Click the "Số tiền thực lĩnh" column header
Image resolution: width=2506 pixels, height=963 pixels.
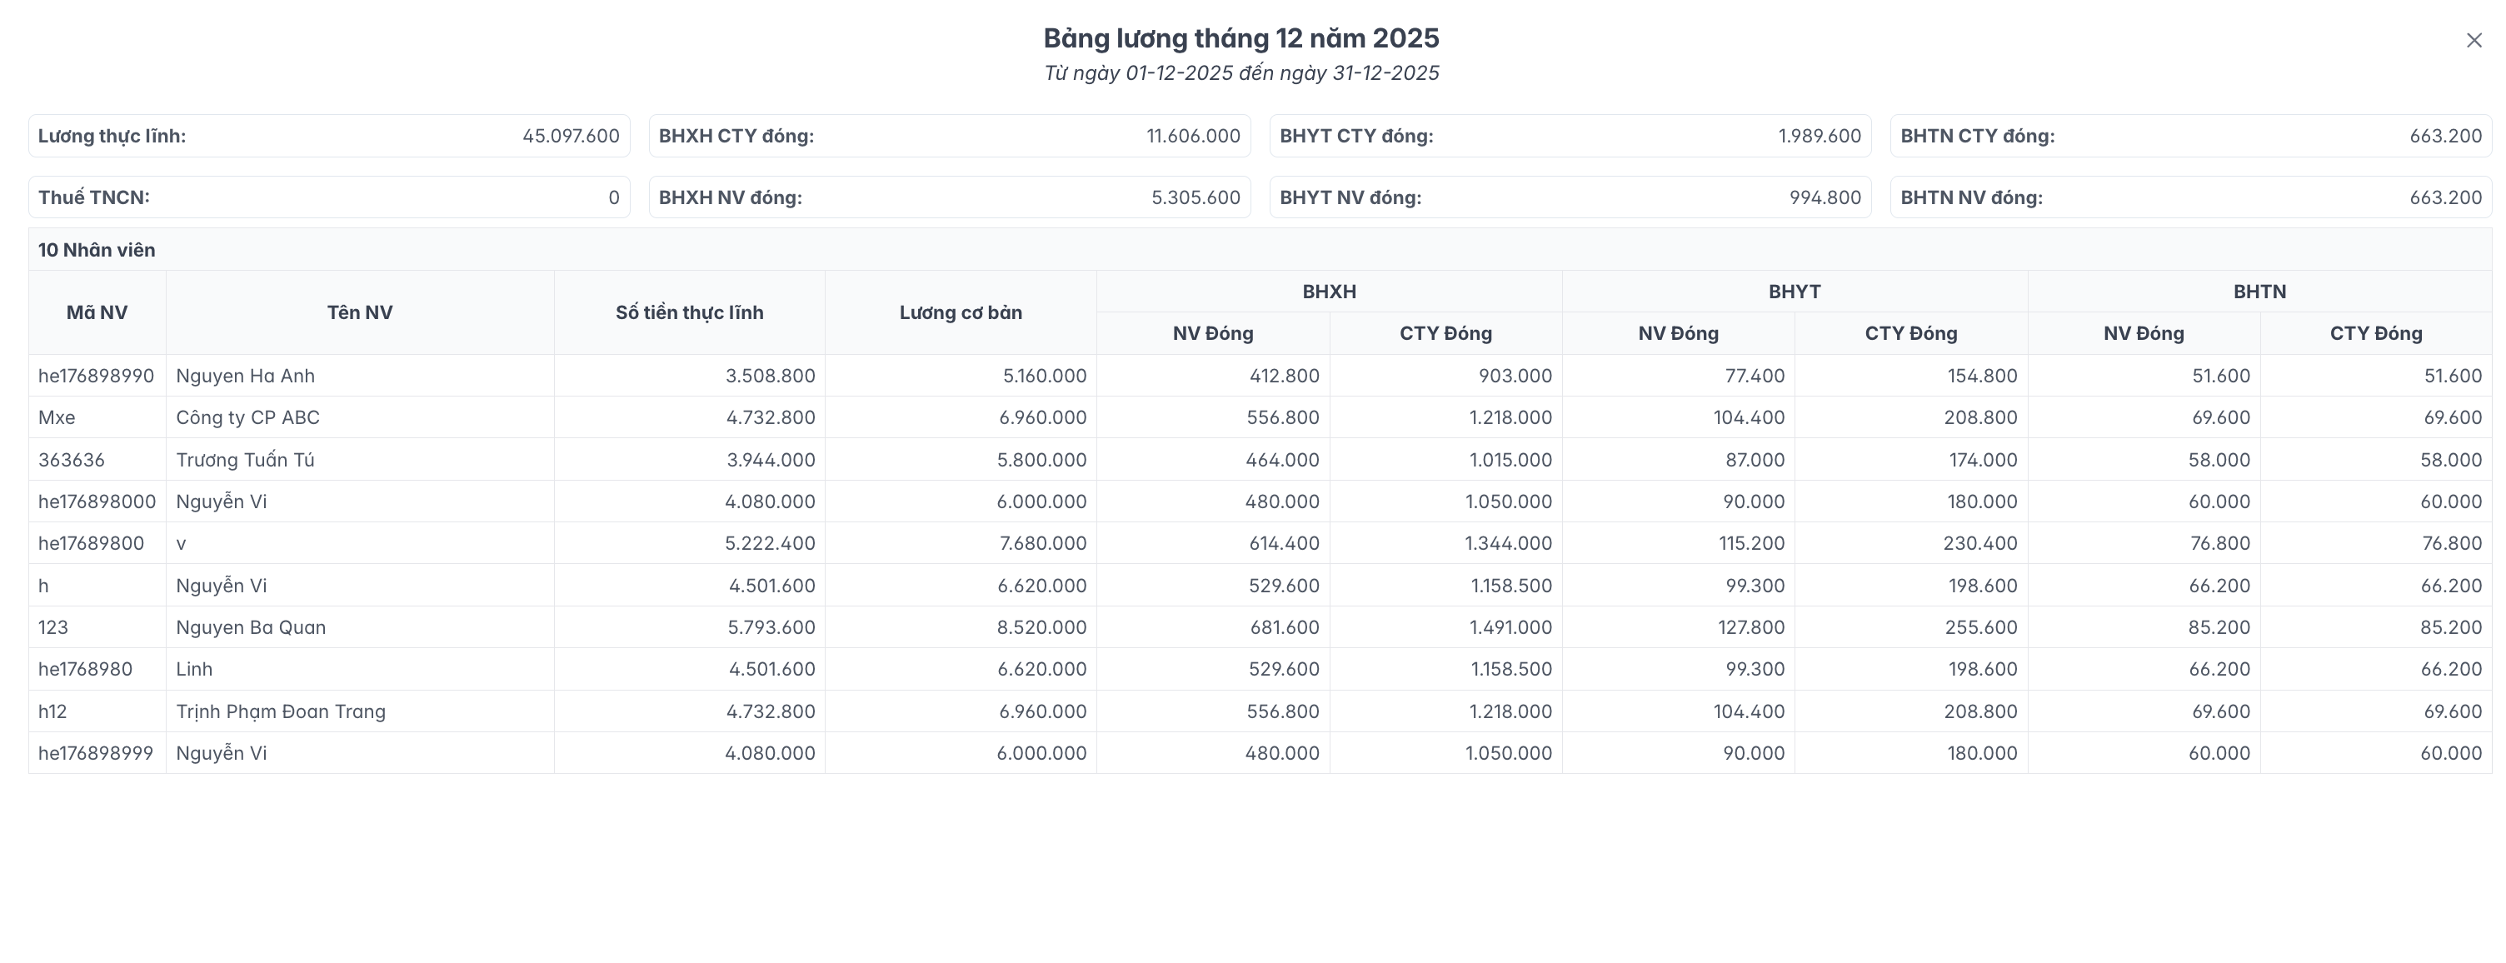point(689,312)
